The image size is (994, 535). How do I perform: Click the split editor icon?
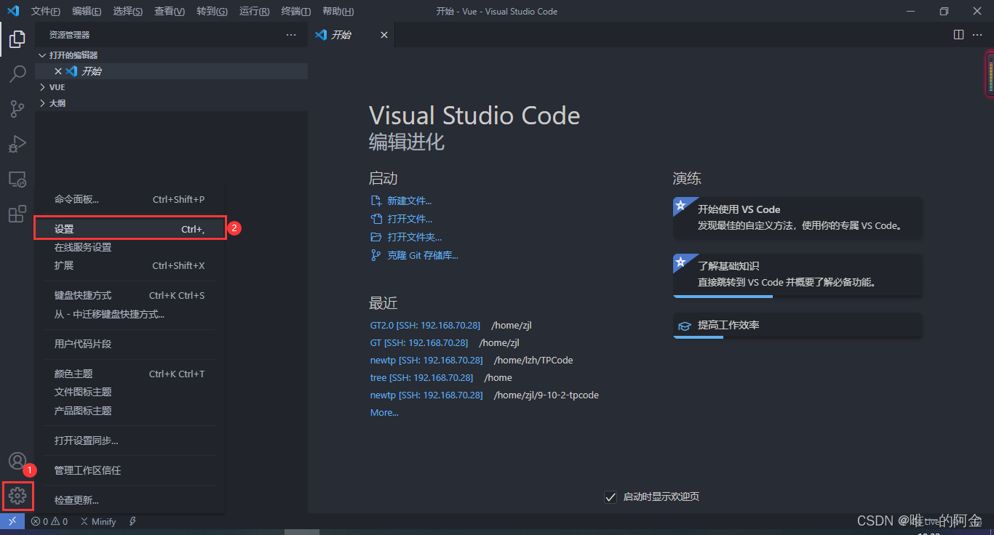(x=959, y=35)
